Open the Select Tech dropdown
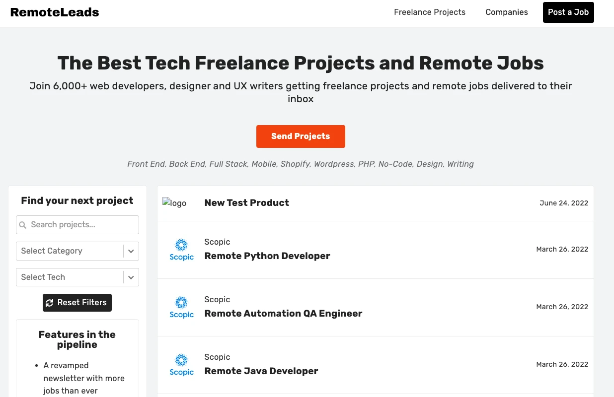This screenshot has height=397, width=614. [70, 277]
